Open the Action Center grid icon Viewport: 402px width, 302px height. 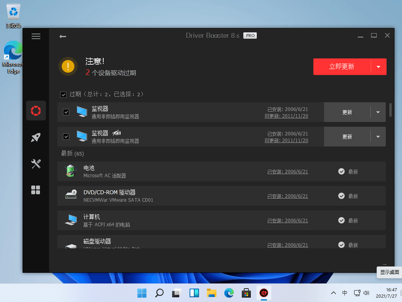point(36,190)
